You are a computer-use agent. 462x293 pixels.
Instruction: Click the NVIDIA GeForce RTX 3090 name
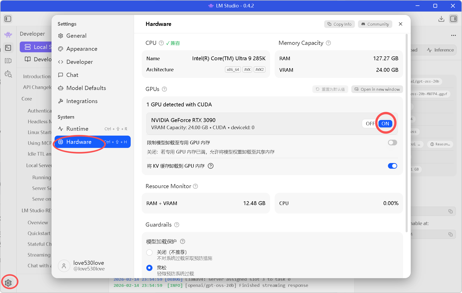click(x=183, y=120)
